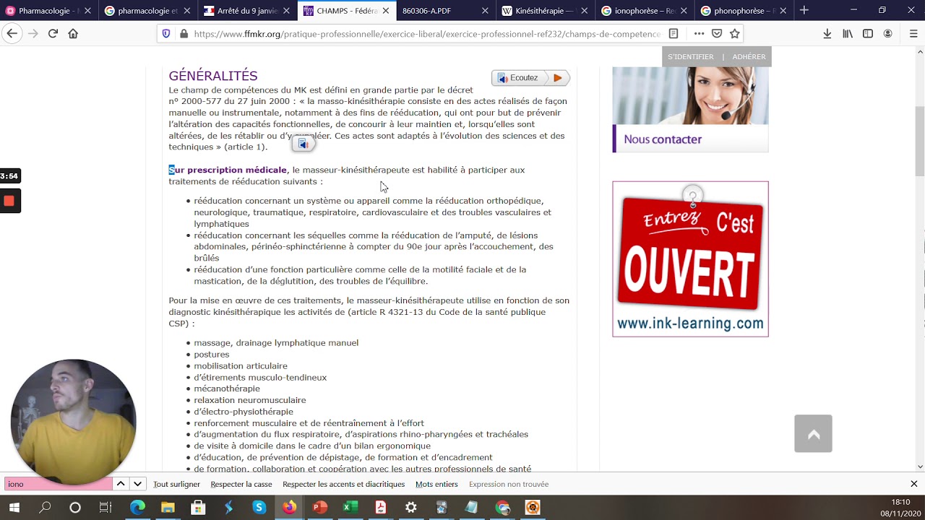Open File Explorer from taskbar
Screen dimensions: 925x520
[168, 507]
